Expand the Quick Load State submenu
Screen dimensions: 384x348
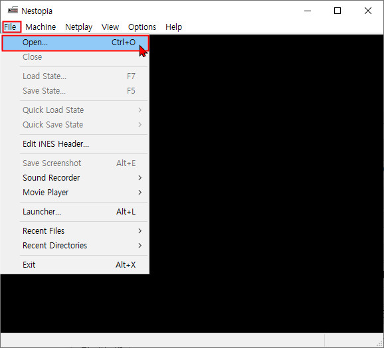pyautogui.click(x=75, y=110)
